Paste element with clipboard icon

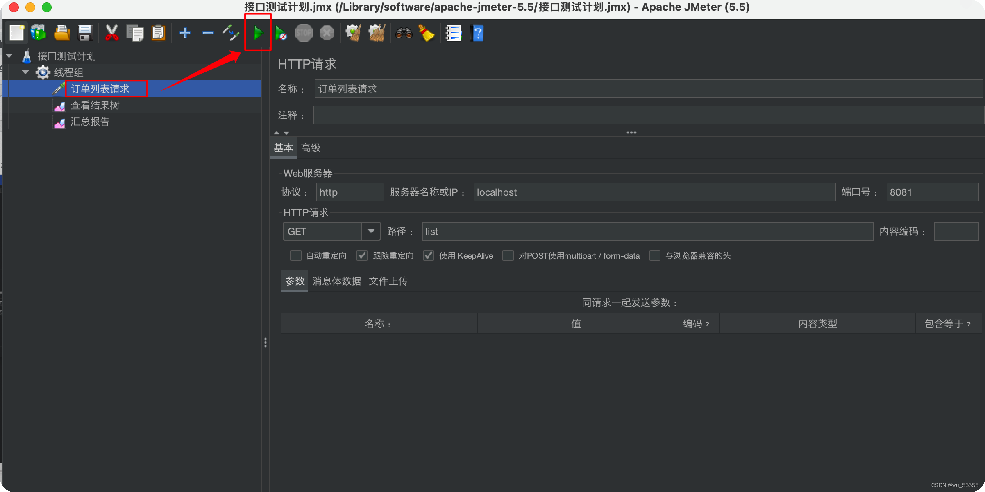tap(158, 33)
